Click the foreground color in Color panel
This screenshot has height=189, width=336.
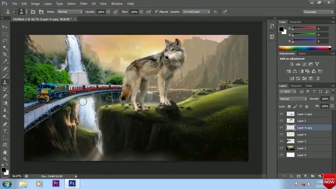281,29
